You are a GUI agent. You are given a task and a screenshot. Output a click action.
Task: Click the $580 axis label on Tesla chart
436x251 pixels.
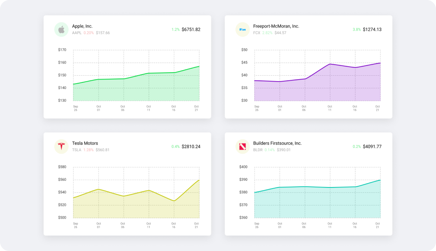[x=62, y=167]
